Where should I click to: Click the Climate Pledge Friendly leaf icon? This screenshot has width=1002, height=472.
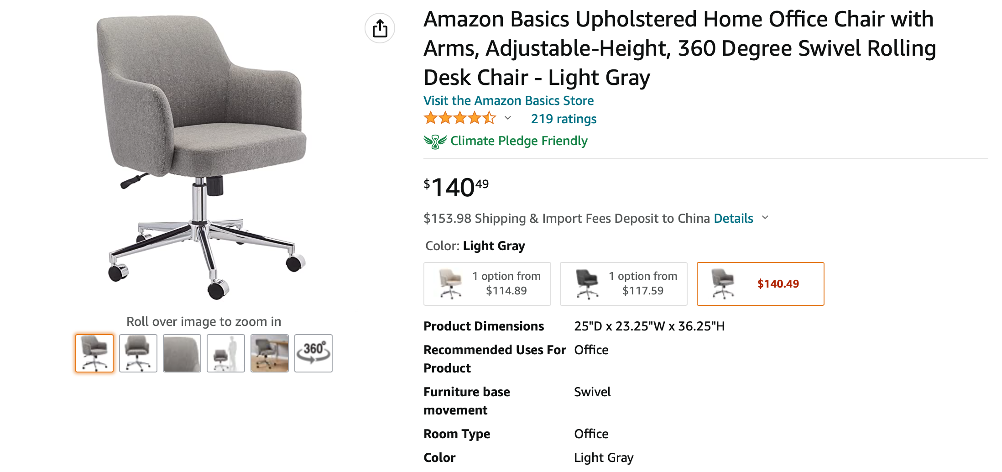pos(435,142)
